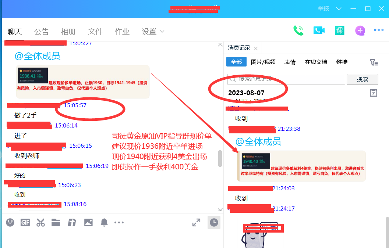The width and height of the screenshot is (389, 248).
Task: Toggle the message history clock icon
Action: coord(214,223)
